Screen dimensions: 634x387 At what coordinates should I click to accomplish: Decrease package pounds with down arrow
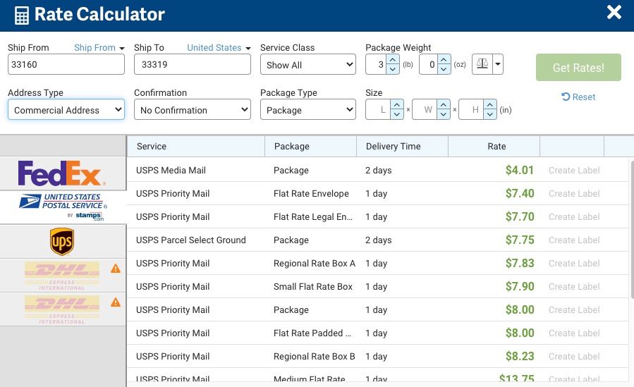click(x=393, y=69)
